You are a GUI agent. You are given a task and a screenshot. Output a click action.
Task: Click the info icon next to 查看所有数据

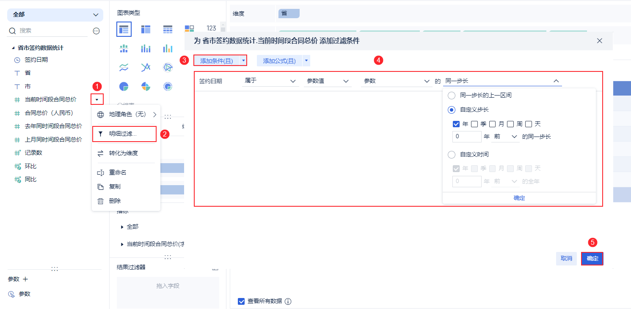point(288,301)
